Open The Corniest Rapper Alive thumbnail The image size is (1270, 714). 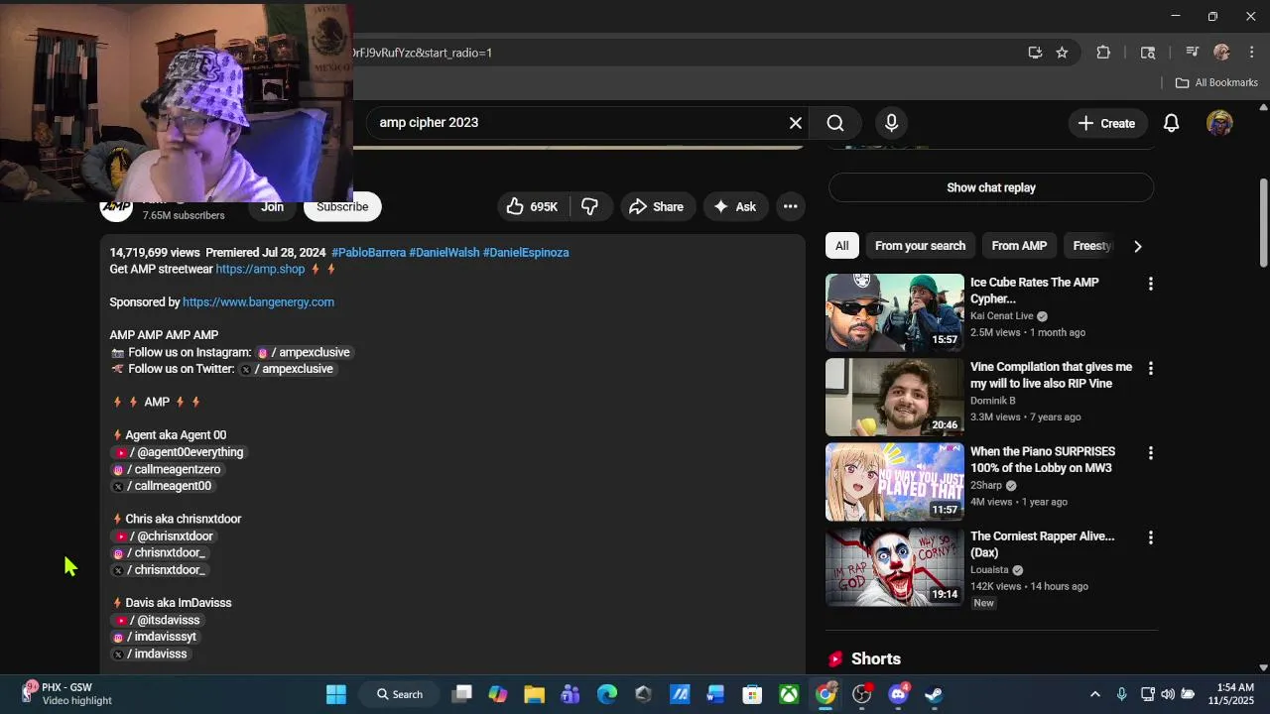tap(894, 566)
